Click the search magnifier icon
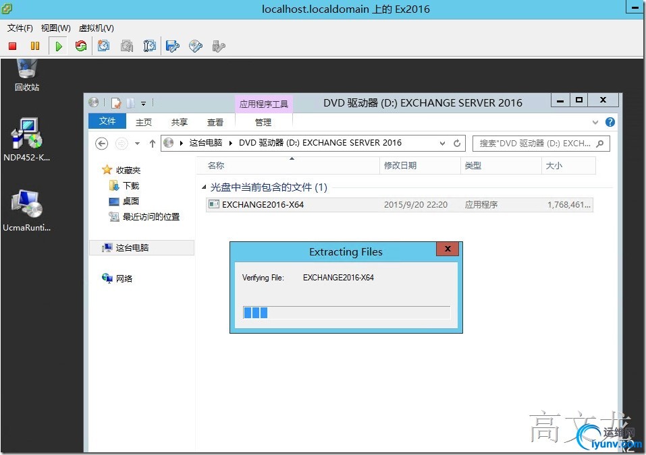This screenshot has width=646, height=455. point(600,143)
